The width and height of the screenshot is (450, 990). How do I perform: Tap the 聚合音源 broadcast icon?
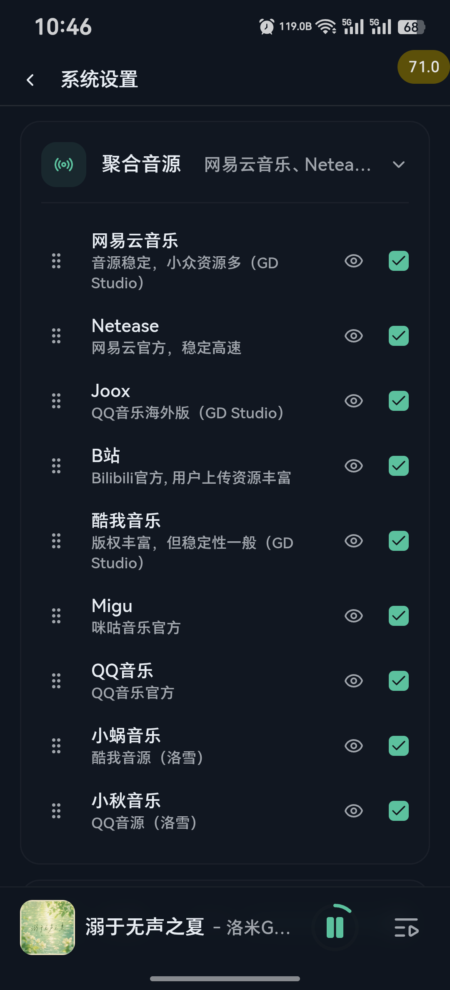64,165
